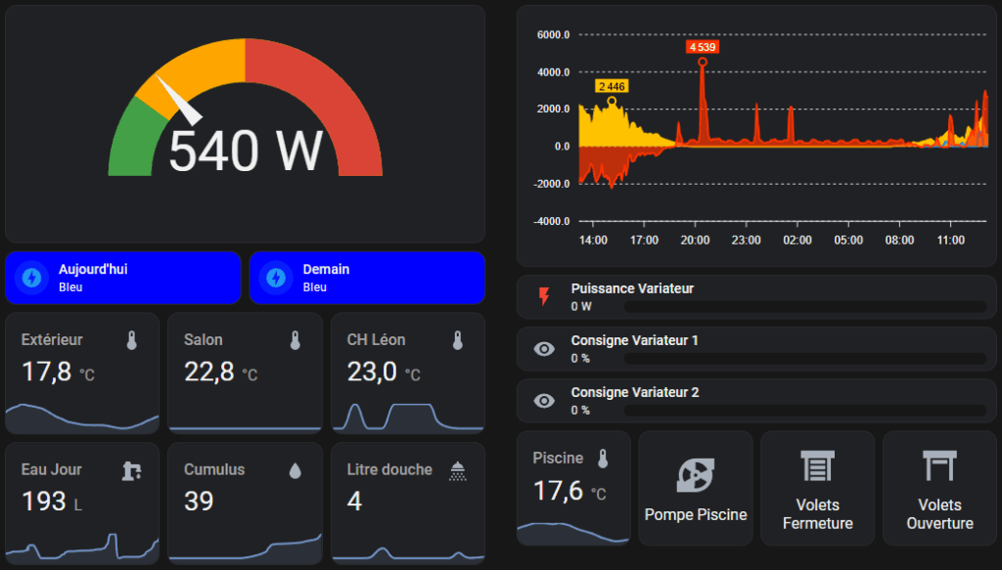The width and height of the screenshot is (1002, 570).
Task: Click the Puissance Variateur progress bar
Action: tap(804, 307)
